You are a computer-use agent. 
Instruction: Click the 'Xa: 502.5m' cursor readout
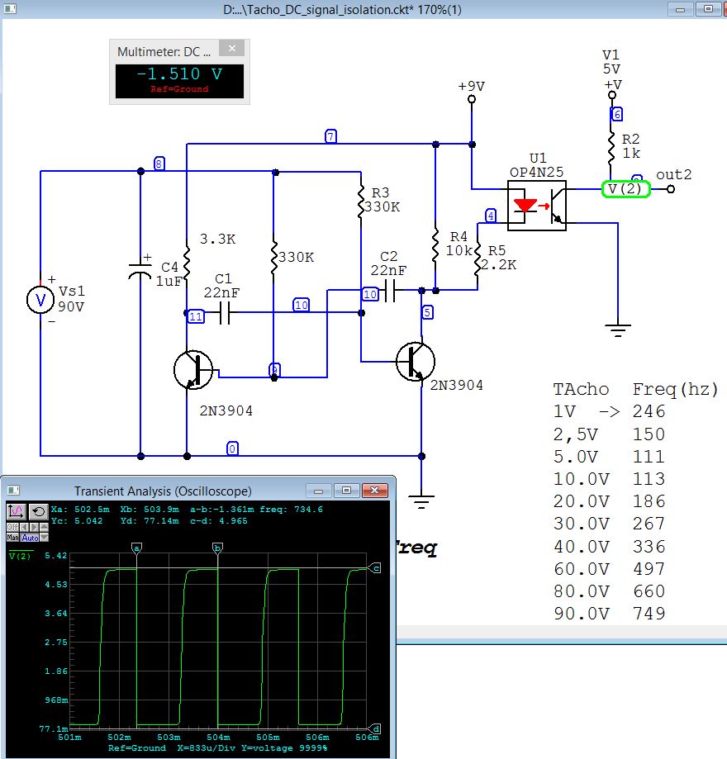click(80, 510)
